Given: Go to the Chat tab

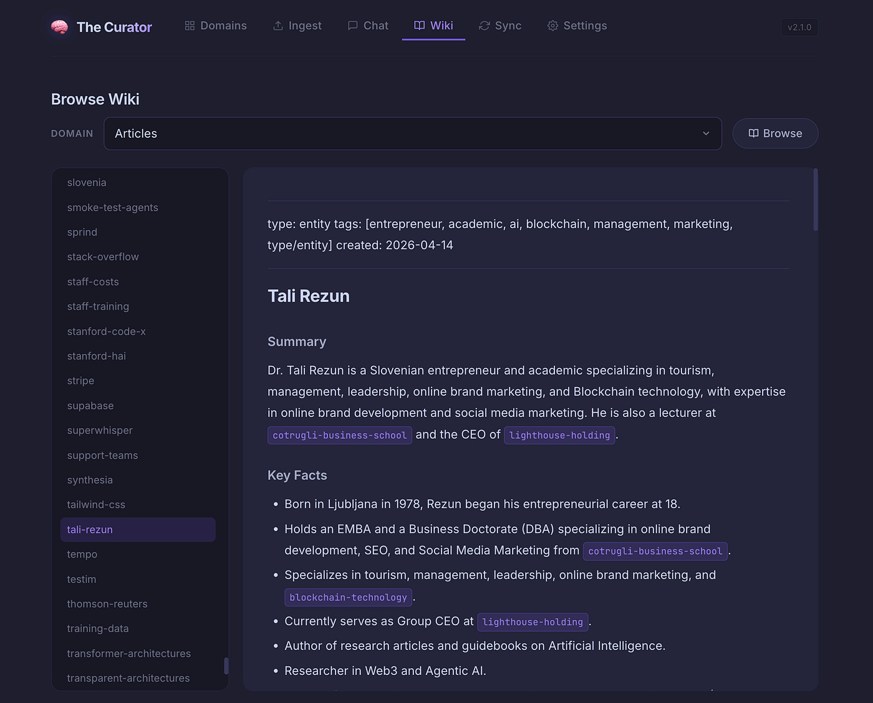Looking at the screenshot, I should pos(368,26).
